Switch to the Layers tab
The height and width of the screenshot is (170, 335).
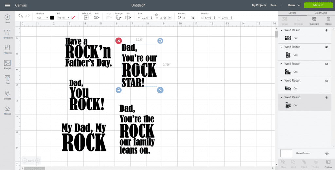click(x=292, y=13)
